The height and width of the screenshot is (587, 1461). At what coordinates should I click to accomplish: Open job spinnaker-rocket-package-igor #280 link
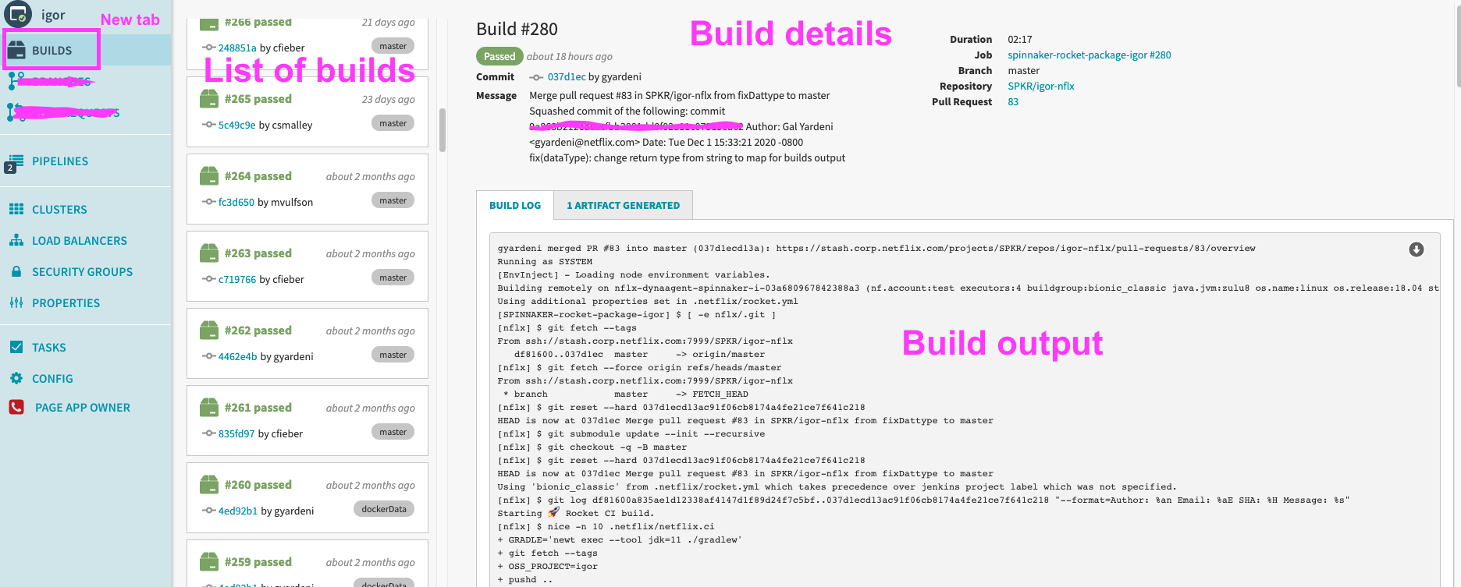pyautogui.click(x=1089, y=55)
